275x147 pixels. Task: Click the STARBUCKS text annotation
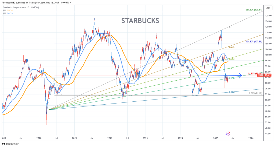tap(140, 21)
